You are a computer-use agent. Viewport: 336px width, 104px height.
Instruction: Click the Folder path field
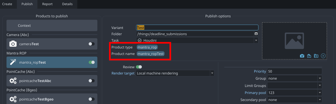[195, 34]
